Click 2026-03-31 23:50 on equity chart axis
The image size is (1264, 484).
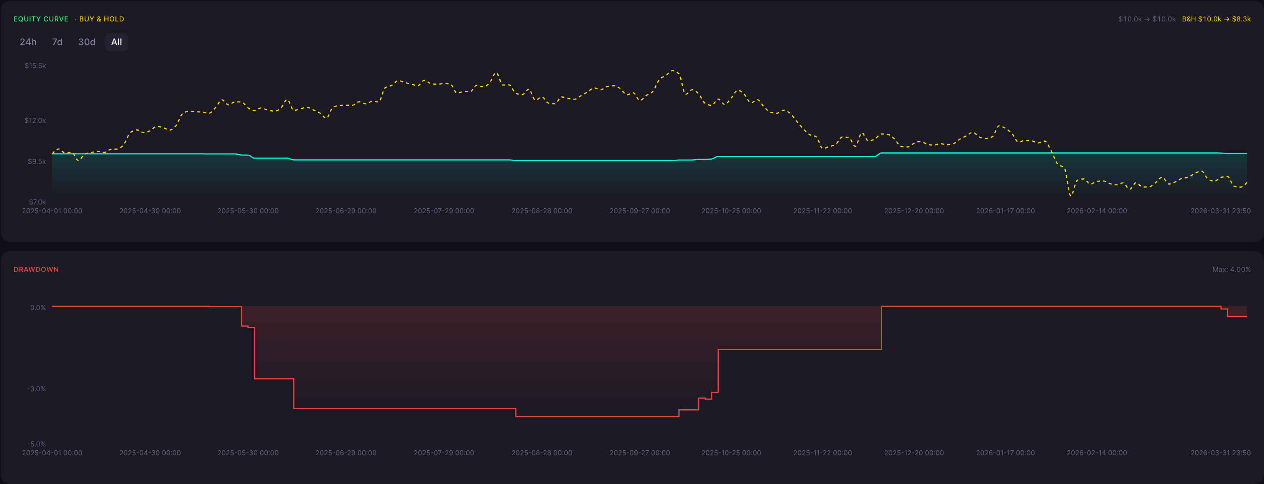click(1220, 211)
